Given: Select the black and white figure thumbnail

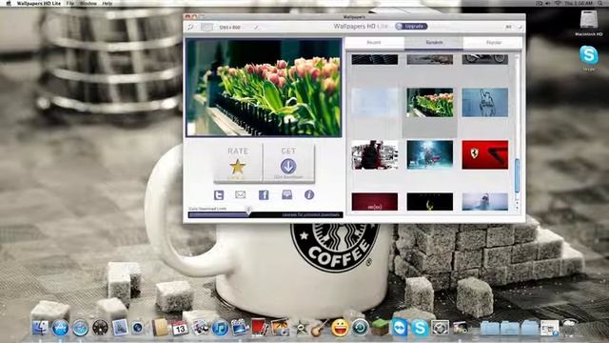Looking at the screenshot, I should click(374, 154).
